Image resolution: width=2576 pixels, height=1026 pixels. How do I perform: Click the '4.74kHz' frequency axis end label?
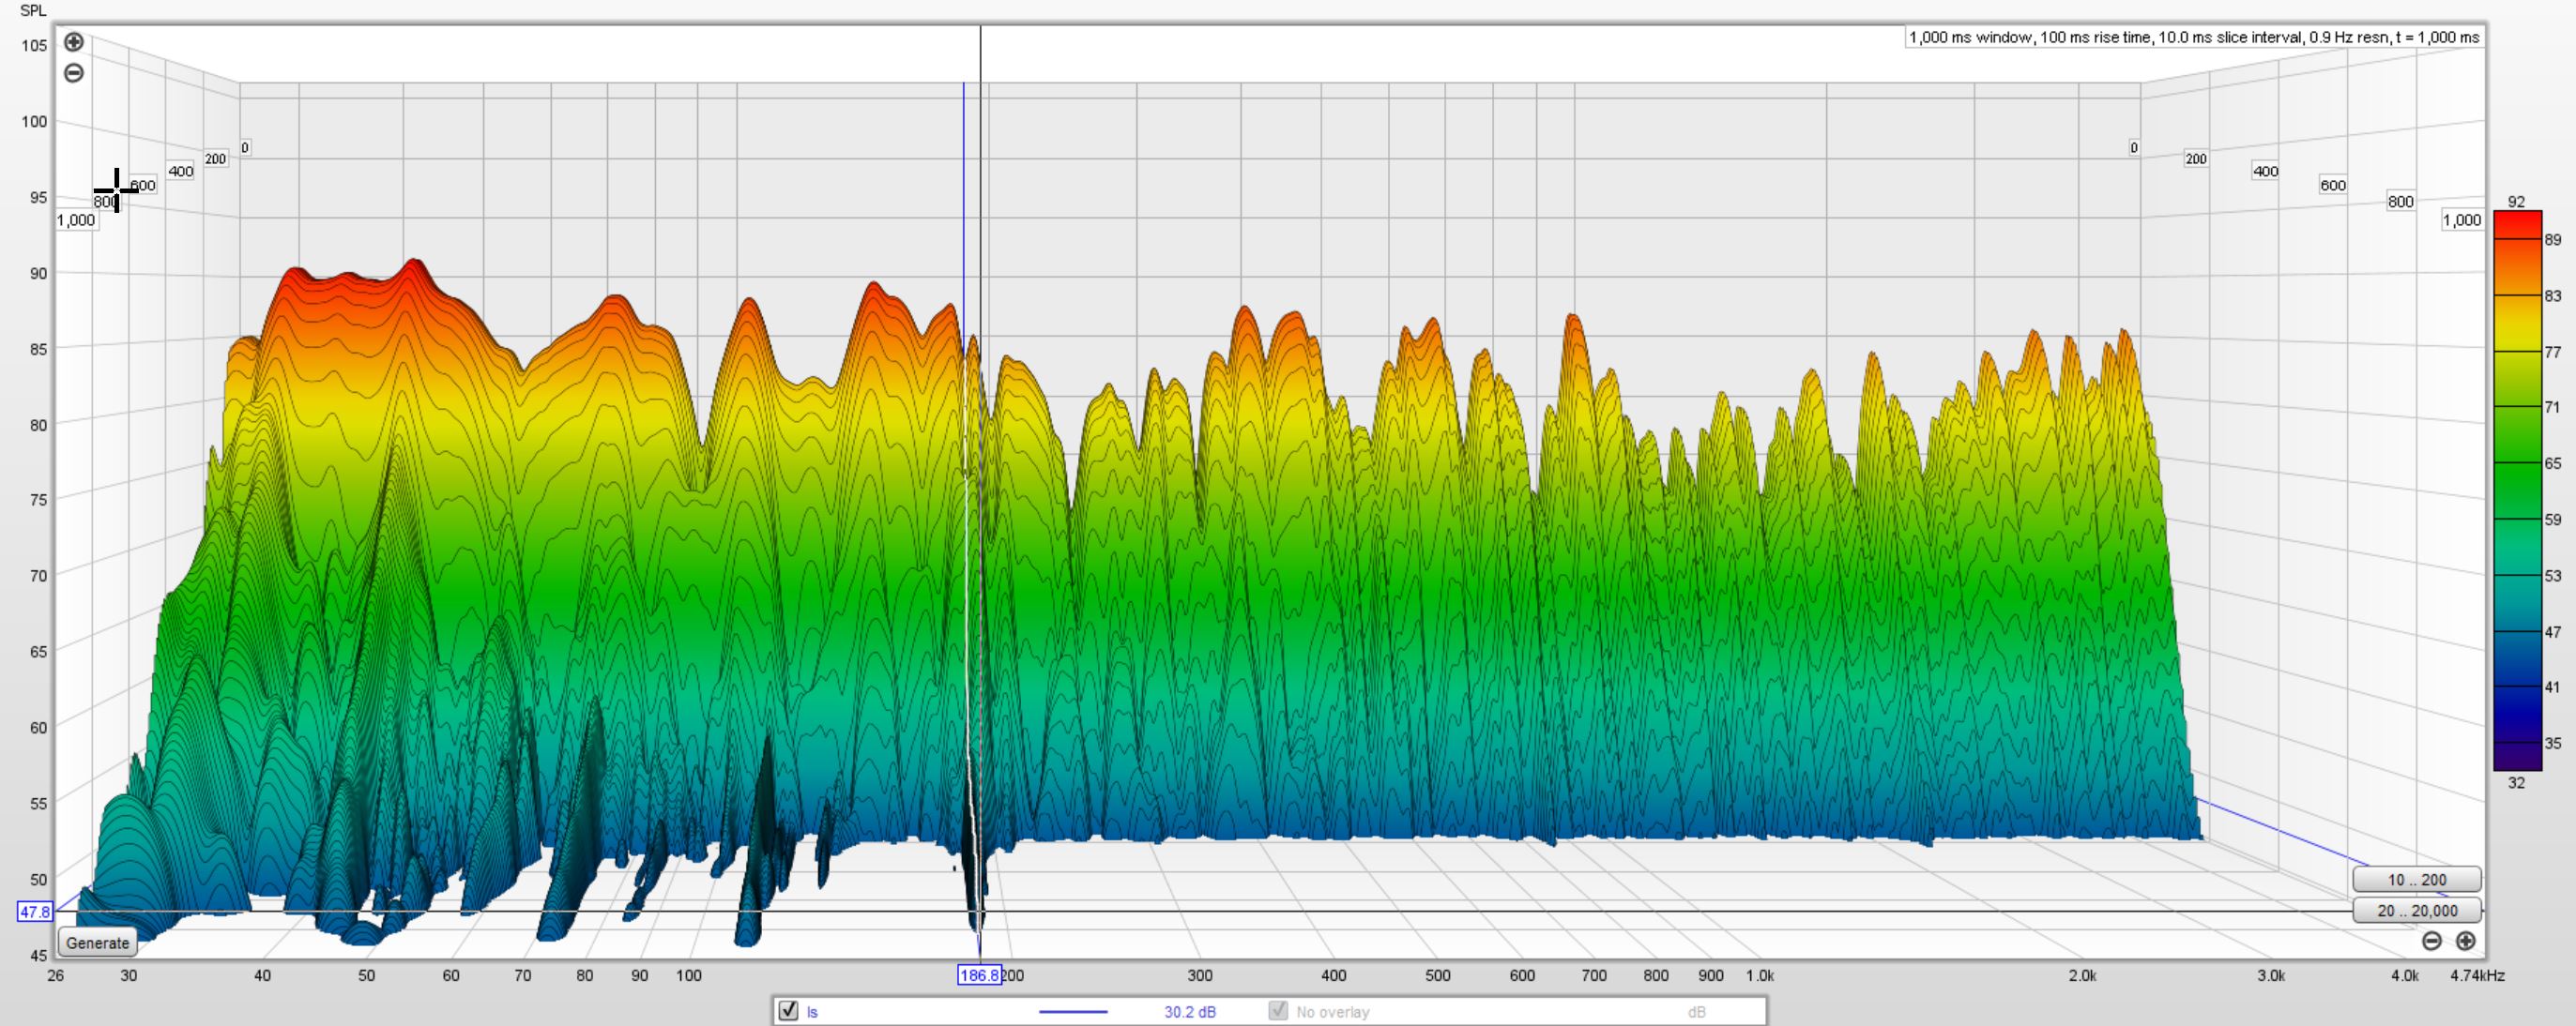click(x=2477, y=975)
